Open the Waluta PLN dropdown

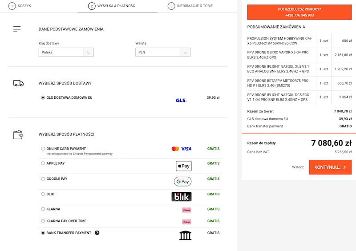click(163, 52)
